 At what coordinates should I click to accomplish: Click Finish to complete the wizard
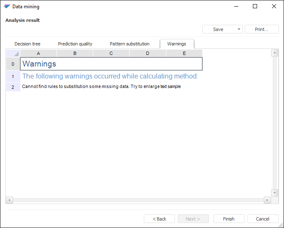pyautogui.click(x=229, y=219)
